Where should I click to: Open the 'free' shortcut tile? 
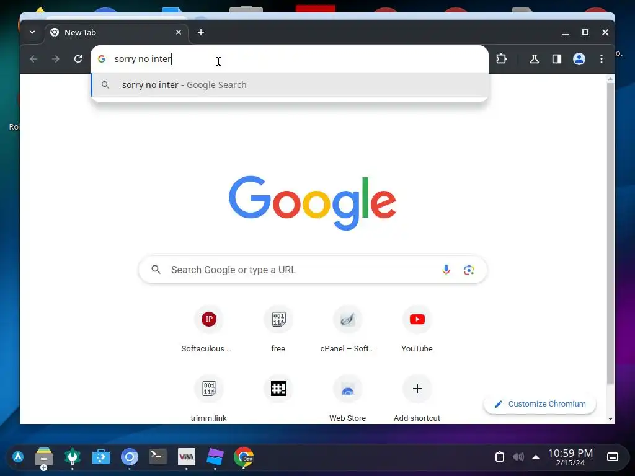point(278,330)
